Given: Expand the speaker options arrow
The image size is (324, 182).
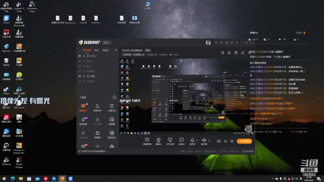Looking at the screenshot, I should point(209,141).
